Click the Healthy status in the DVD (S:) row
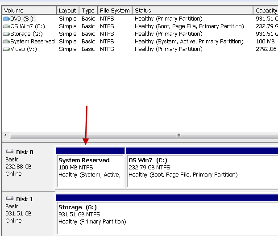278x236 pixels. point(168,19)
